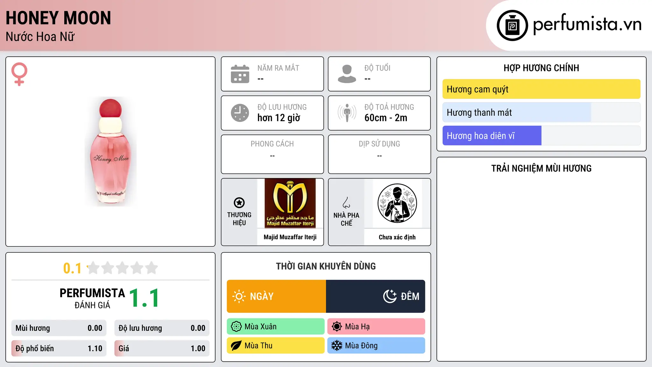This screenshot has height=367, width=652.
Task: Click the perfumista.vn site name
Action: pyautogui.click(x=587, y=24)
